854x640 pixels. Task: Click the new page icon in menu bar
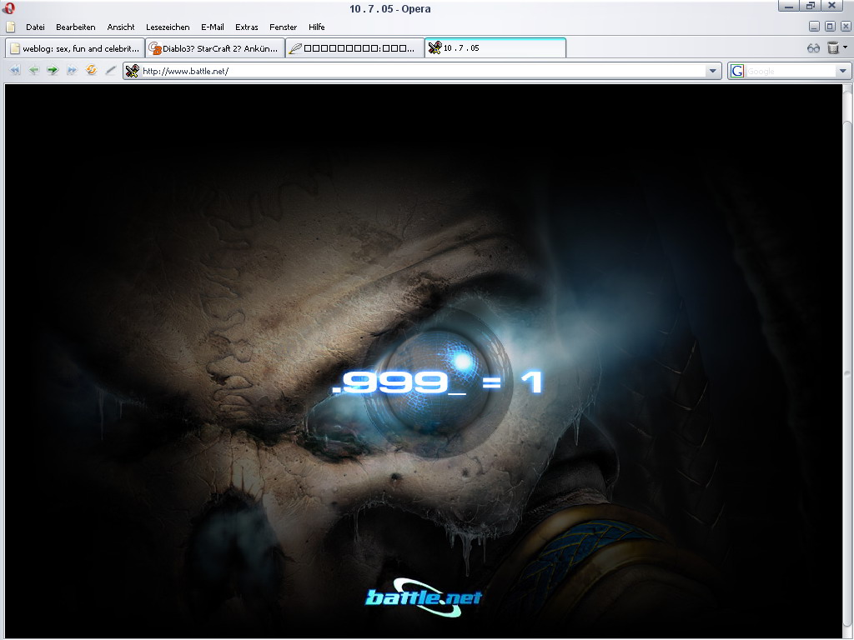coord(10,27)
